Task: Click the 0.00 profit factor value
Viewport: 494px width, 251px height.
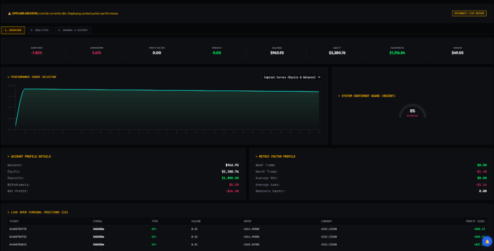Action: [x=157, y=53]
